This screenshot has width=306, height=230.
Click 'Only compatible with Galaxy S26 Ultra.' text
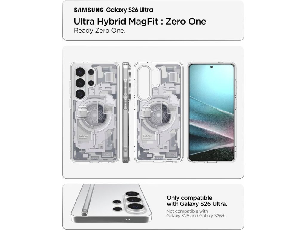[x=197, y=201]
